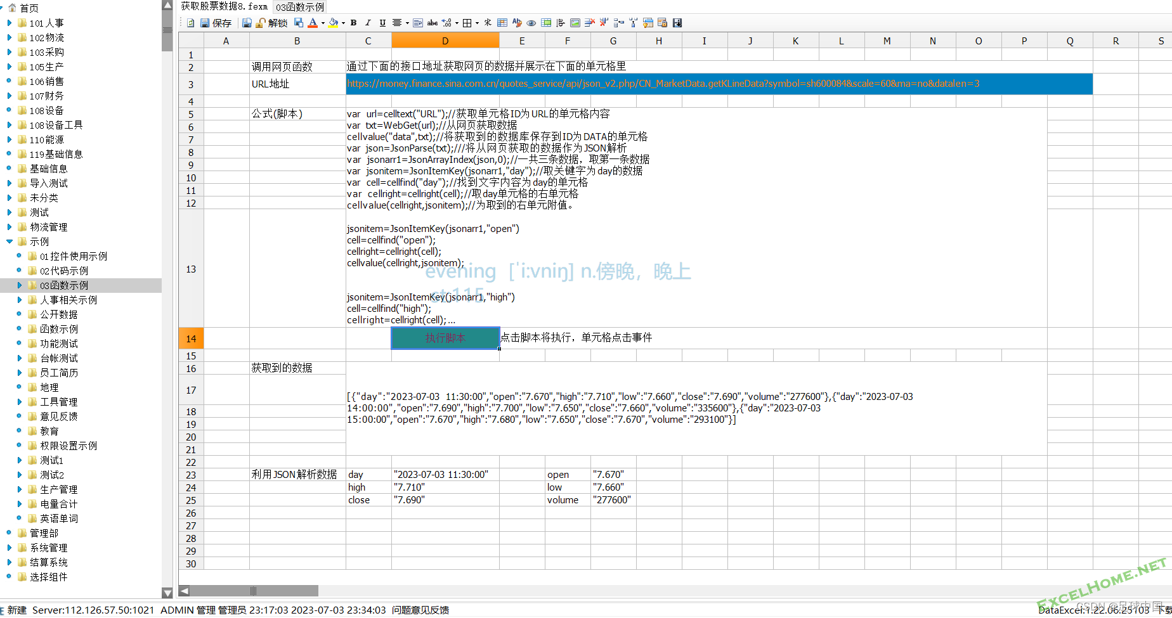Click the strikethrough abc icon
The image size is (1172, 618).
[x=433, y=23]
